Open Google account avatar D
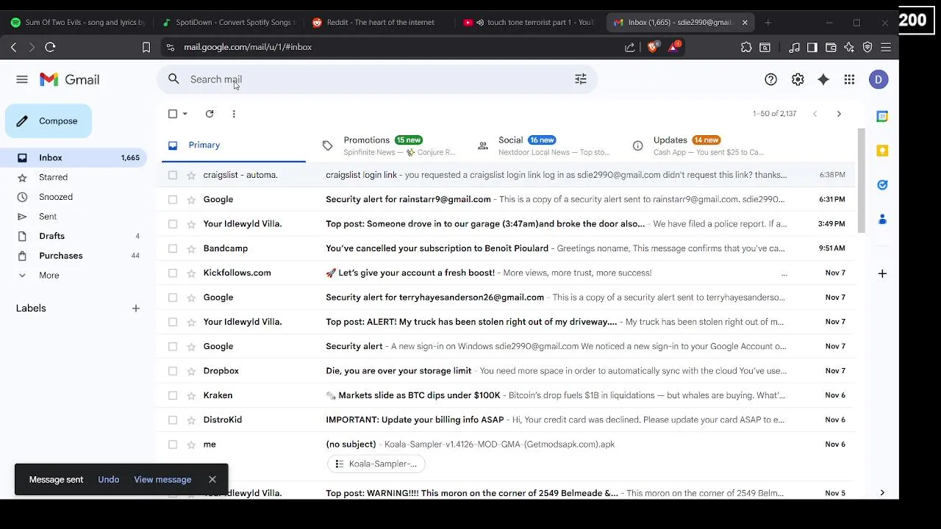 coord(879,79)
